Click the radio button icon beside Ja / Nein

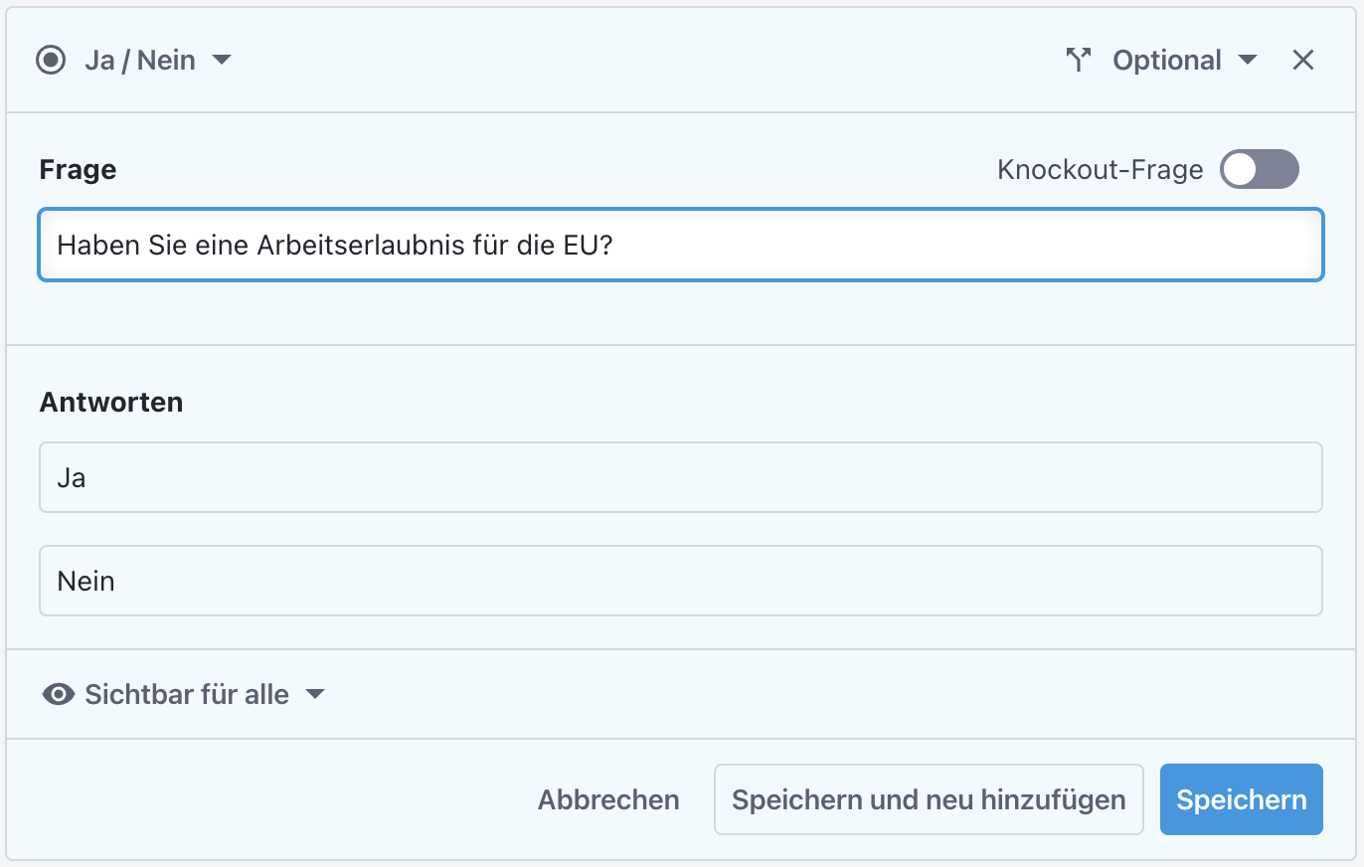point(51,60)
